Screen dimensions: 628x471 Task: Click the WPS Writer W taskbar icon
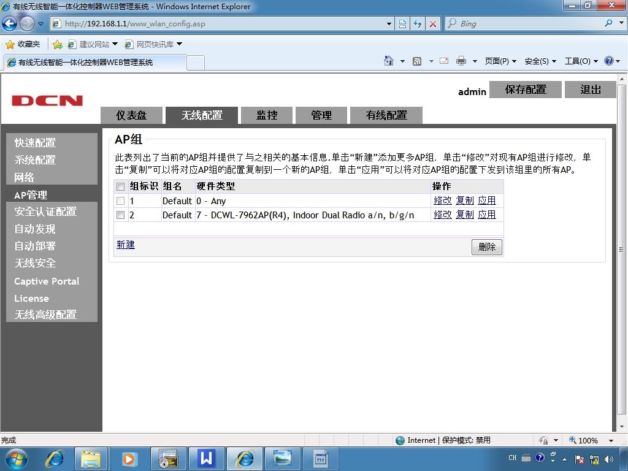point(207,458)
